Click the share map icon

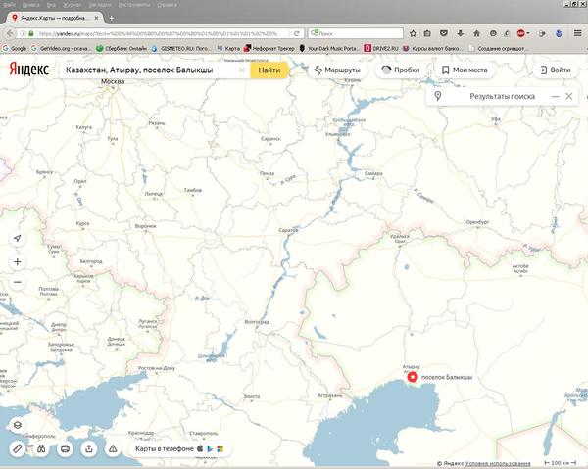(x=89, y=447)
